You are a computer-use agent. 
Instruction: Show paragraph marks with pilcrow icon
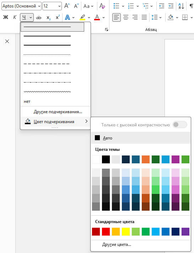[x=191, y=6]
